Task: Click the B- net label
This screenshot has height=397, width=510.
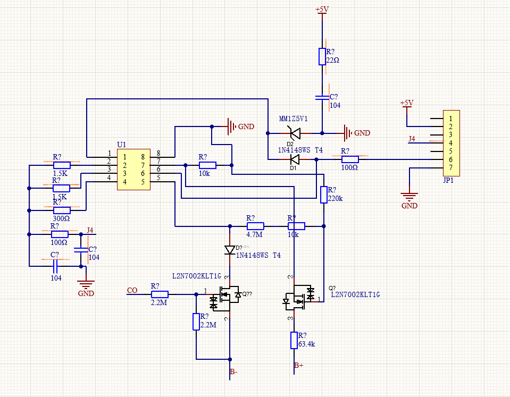Action: pos(234,371)
